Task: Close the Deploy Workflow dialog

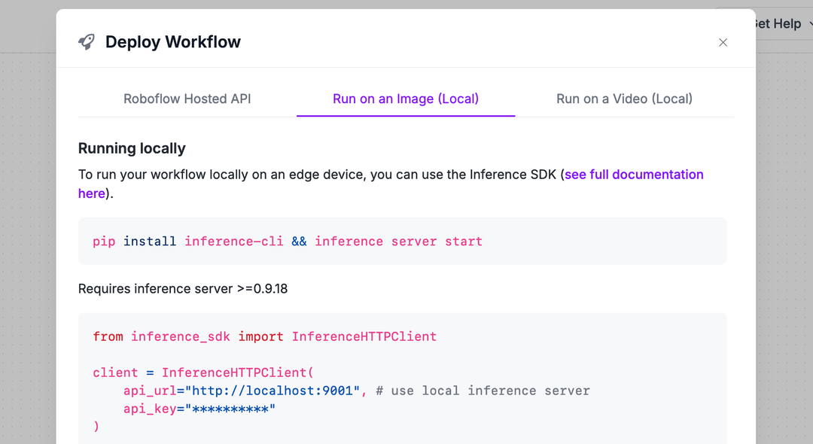Action: click(723, 42)
